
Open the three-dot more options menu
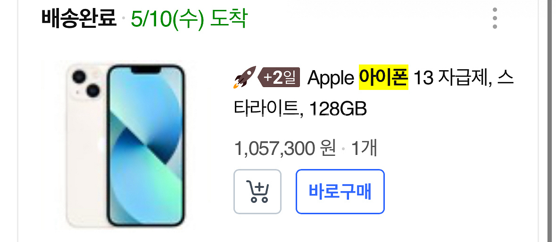[x=495, y=18]
